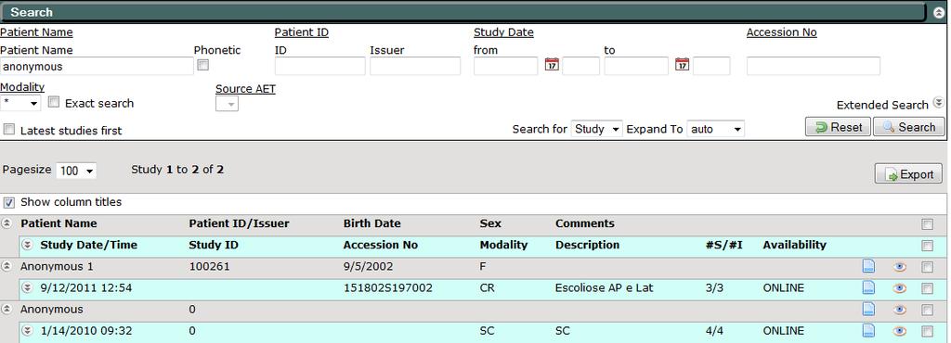Click the Modality heading link
Viewport: 951px width, 343px height.
pos(22,87)
